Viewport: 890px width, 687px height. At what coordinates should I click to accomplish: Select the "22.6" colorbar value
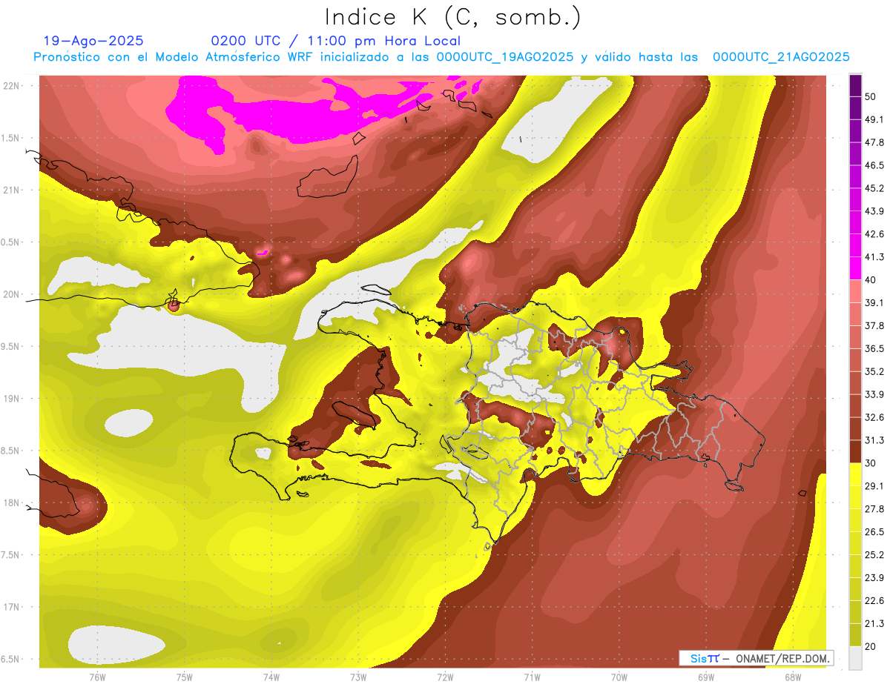click(x=874, y=600)
